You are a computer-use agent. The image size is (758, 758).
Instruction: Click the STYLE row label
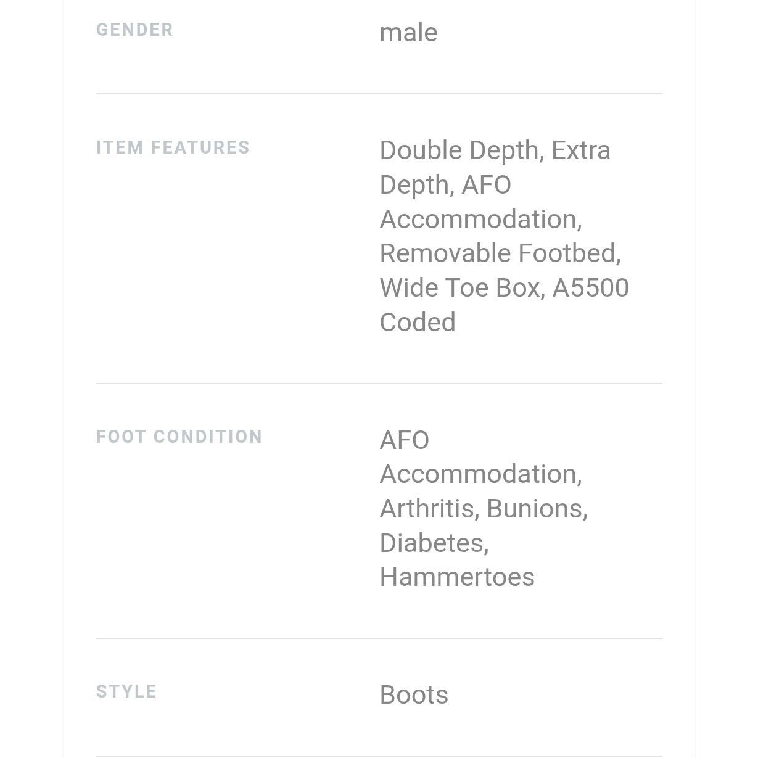click(x=126, y=691)
